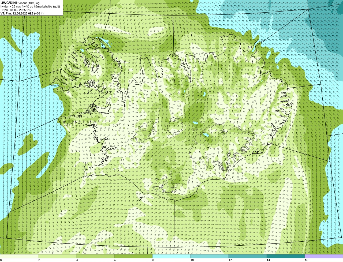Screen dimensions: 343x262
Task: Click the 4–6 m/s green legend swatch
Action: 95,256
